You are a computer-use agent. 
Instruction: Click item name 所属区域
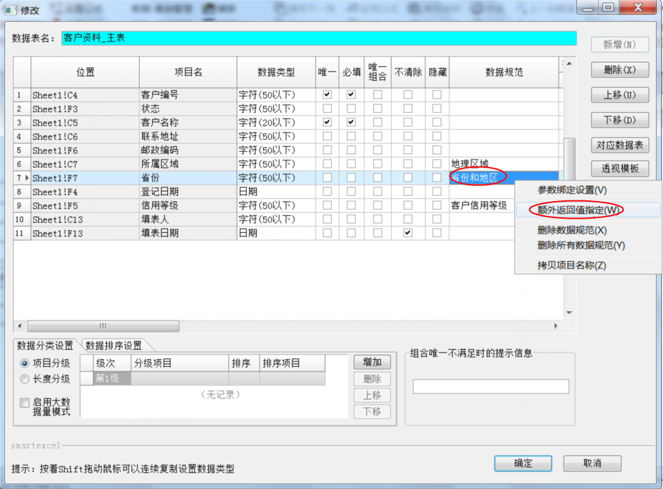coord(188,164)
